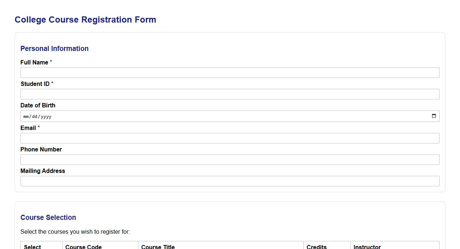Click the Date of Birth field

coord(146,116)
